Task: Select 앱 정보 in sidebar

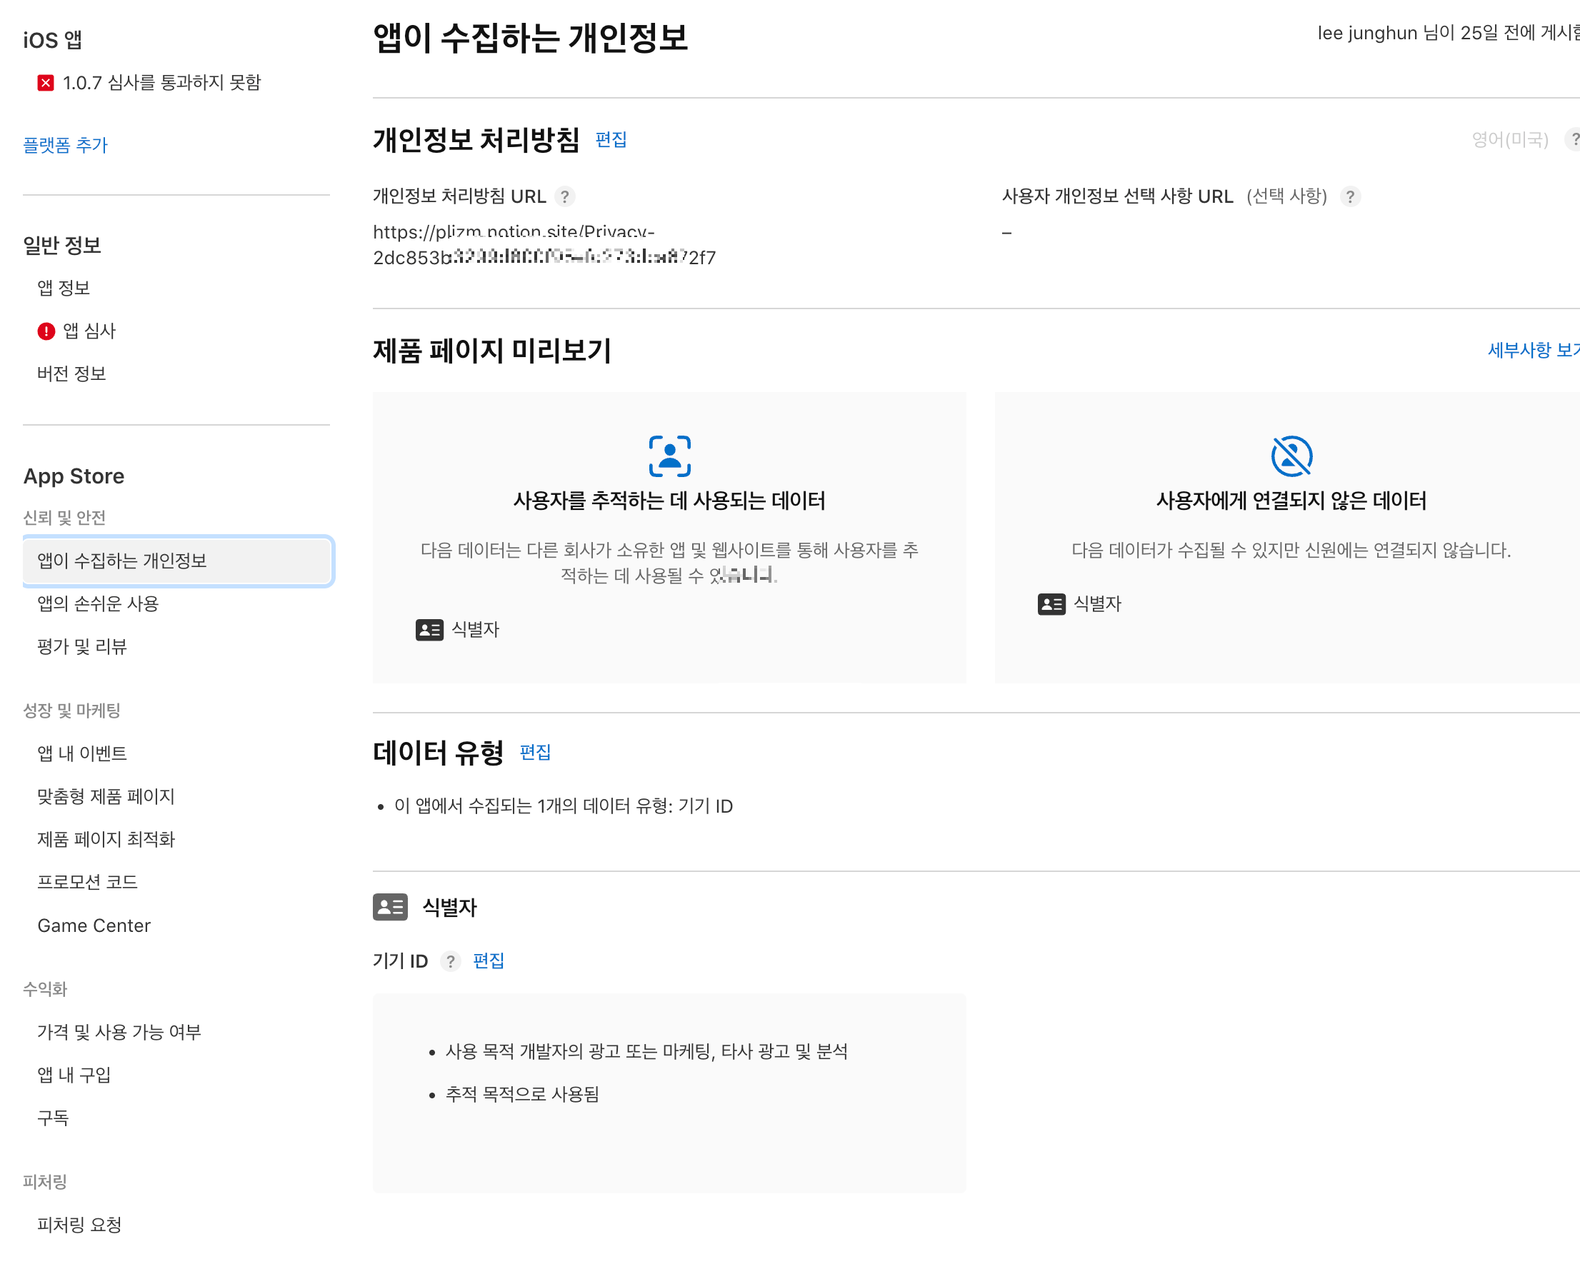Action: pyautogui.click(x=64, y=288)
